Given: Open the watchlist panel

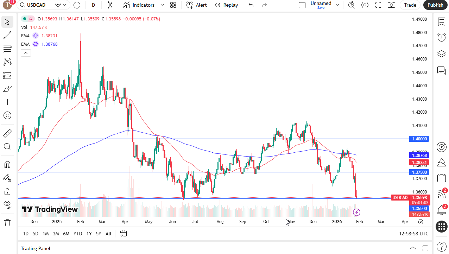Looking at the screenshot, I should [x=442, y=22].
